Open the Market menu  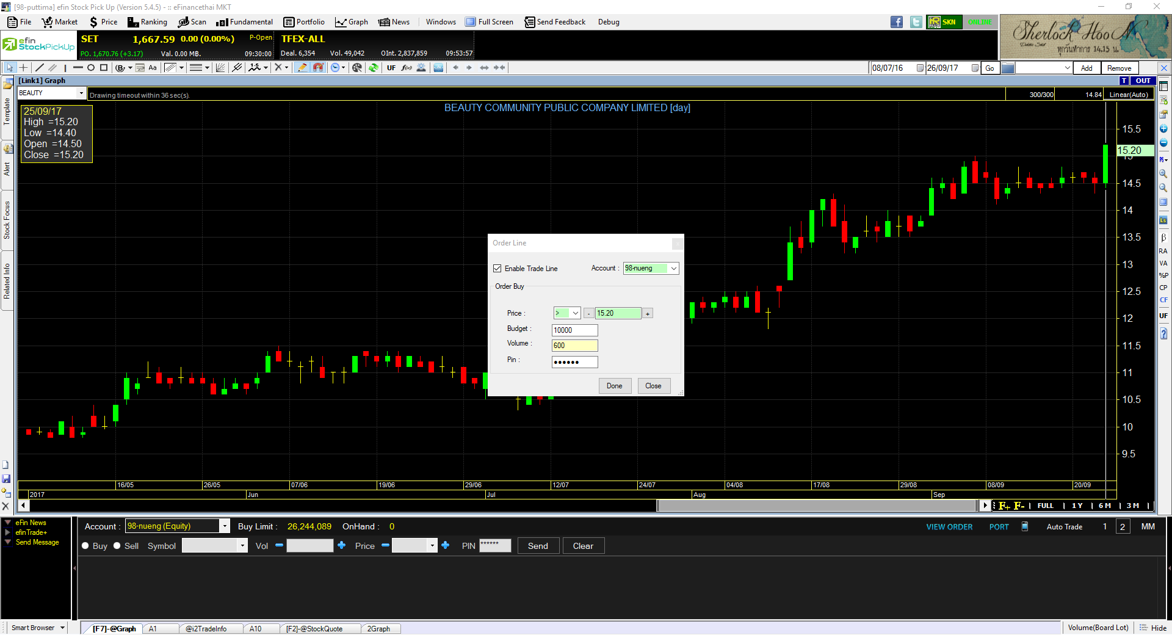pos(59,22)
